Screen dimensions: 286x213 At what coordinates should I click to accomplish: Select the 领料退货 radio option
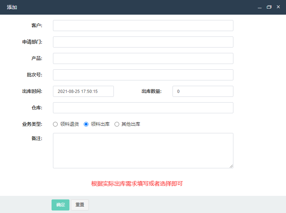(55, 124)
